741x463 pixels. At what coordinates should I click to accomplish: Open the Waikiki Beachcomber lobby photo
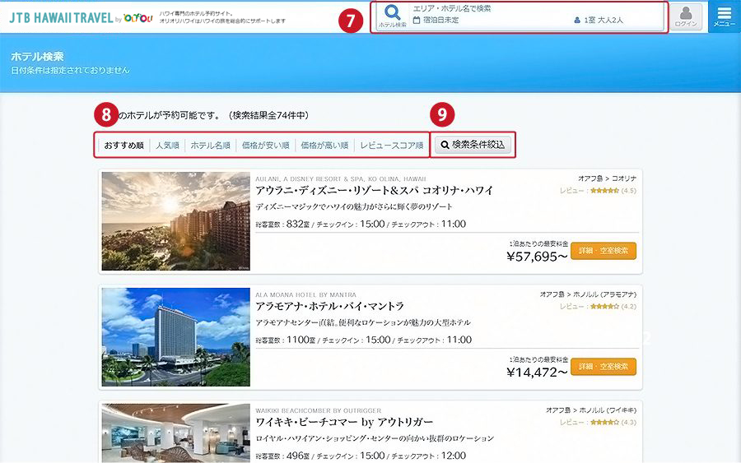176,433
